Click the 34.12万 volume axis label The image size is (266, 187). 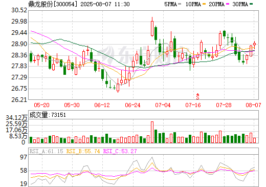16,118
